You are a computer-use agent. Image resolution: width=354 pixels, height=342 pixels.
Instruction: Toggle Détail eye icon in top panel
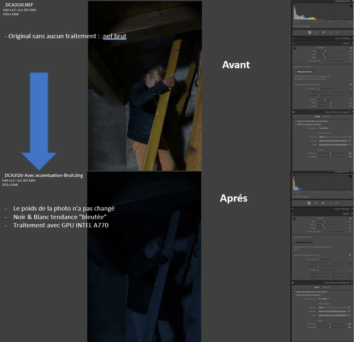[294, 43]
